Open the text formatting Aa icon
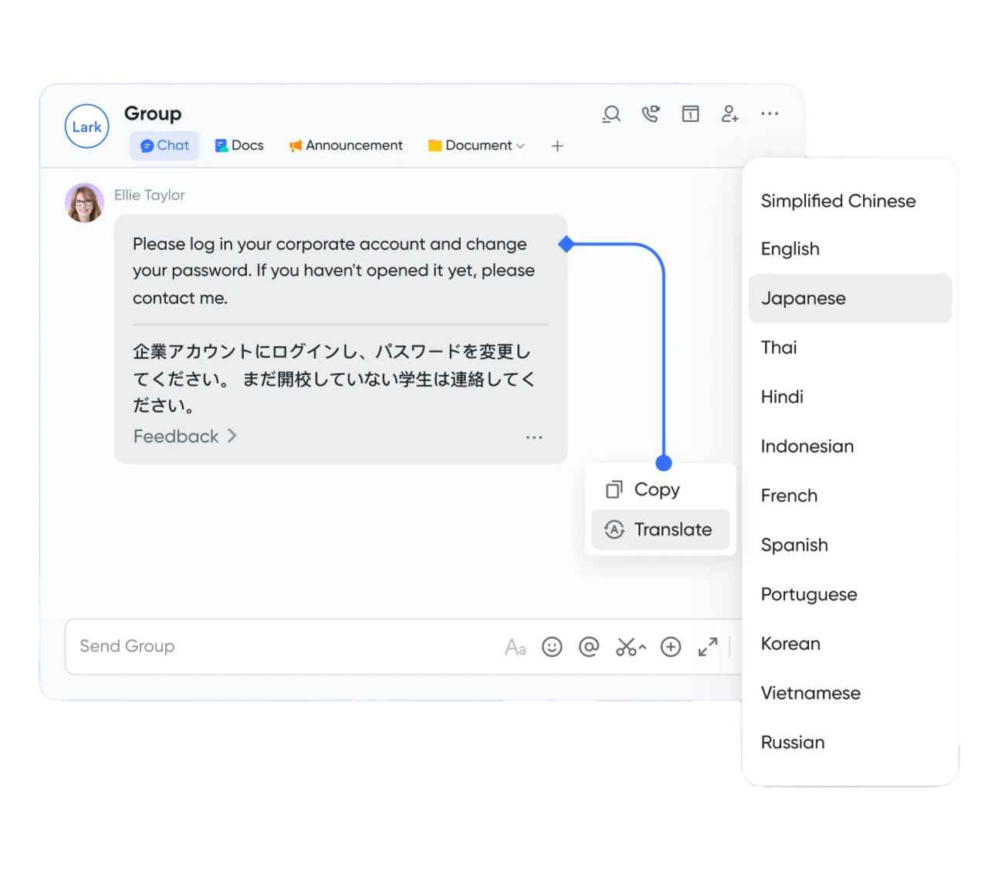Screen dimensions: 988x873 click(515, 647)
